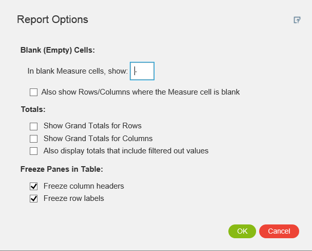Click the blank Measure cells text field

[142, 72]
